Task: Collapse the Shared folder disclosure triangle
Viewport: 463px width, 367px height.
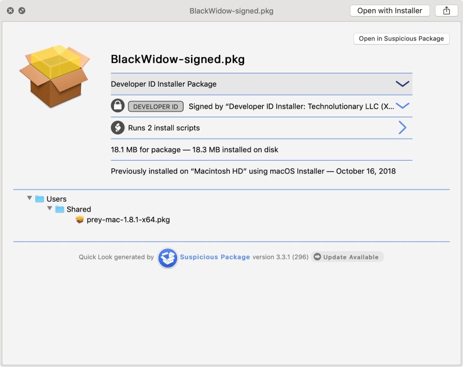Action: (50, 209)
